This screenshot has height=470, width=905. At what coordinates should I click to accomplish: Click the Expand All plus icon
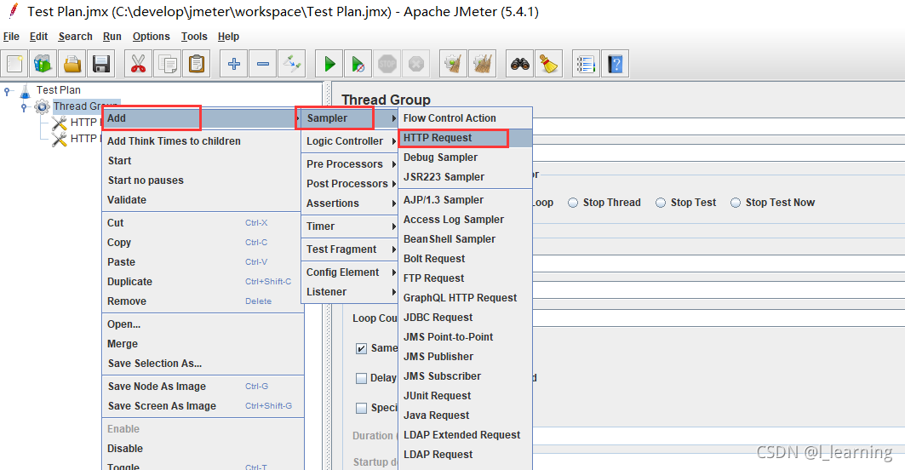point(234,64)
